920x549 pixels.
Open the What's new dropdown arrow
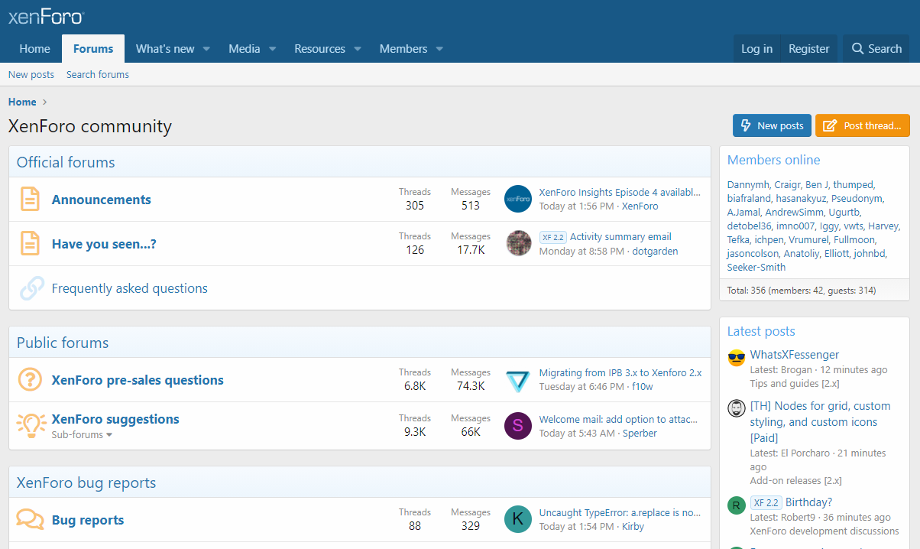[x=206, y=49]
